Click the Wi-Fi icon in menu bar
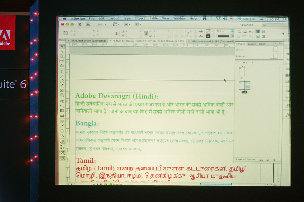This screenshot has width=304, height=202. (x=218, y=19)
